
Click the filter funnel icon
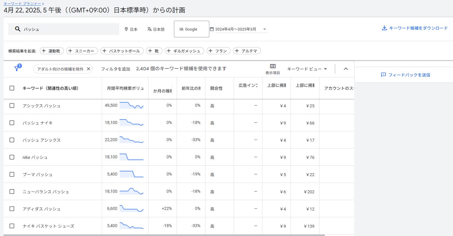point(17,68)
